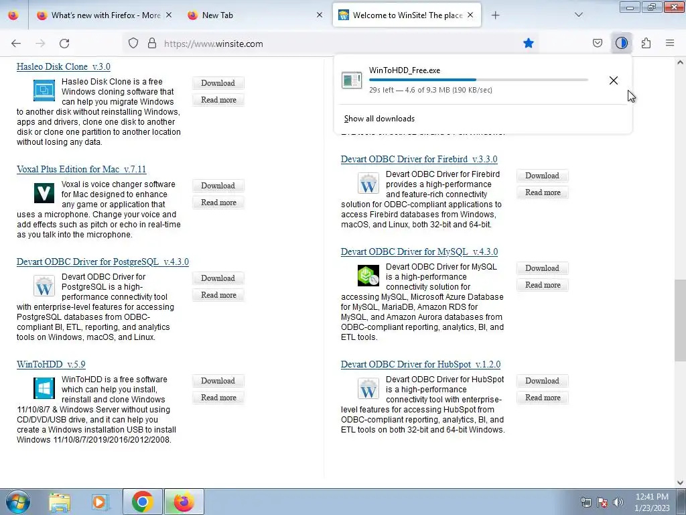Expand the list all tabs dropdown
This screenshot has height=515, width=686.
pyautogui.click(x=579, y=15)
